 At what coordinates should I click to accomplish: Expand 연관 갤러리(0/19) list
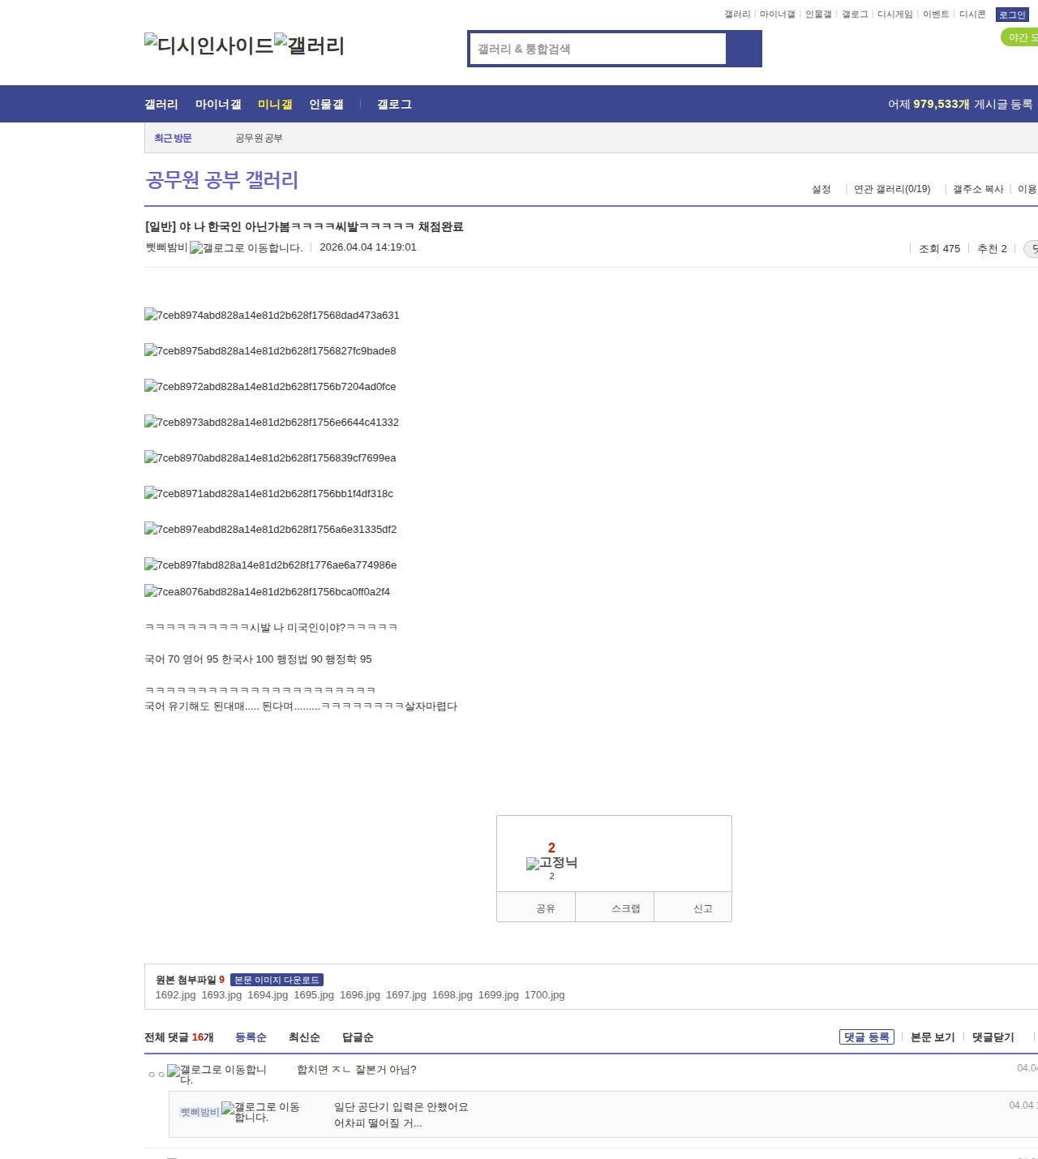pos(892,189)
